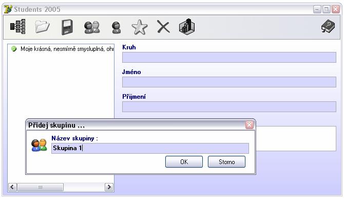Maximize the Students 2005 window

pyautogui.click(x=326, y=9)
